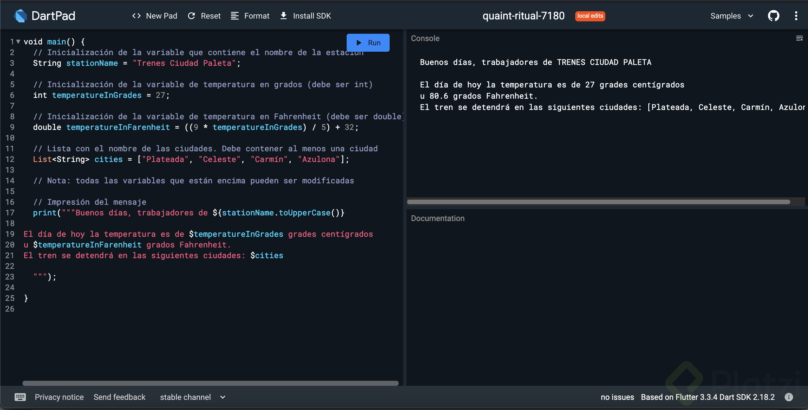Image resolution: width=808 pixels, height=410 pixels.
Task: Click the info icon beside SDK version
Action: pos(789,397)
